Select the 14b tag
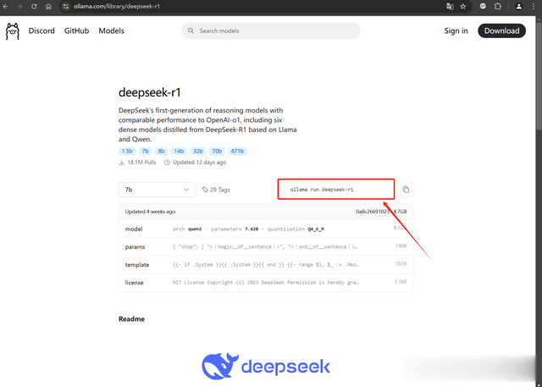 click(x=179, y=151)
